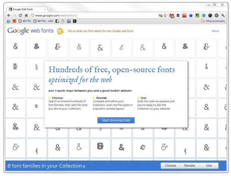Reload the page with the refresh icon
This screenshot has height=176, width=231.
click(20, 15)
